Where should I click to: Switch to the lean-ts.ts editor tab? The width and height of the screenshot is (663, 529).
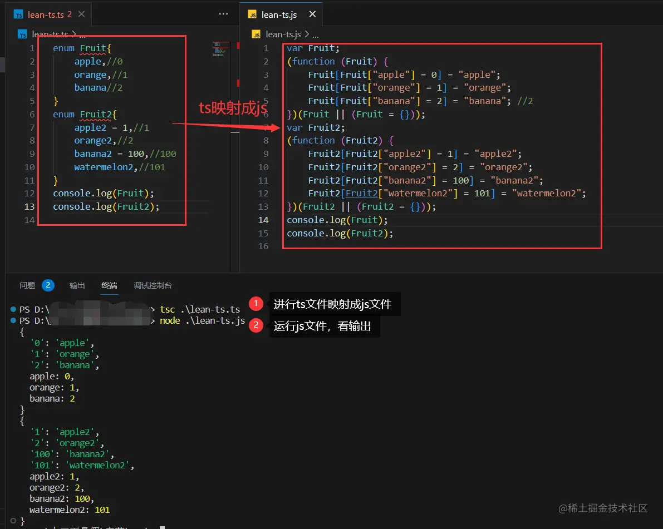[x=46, y=14]
